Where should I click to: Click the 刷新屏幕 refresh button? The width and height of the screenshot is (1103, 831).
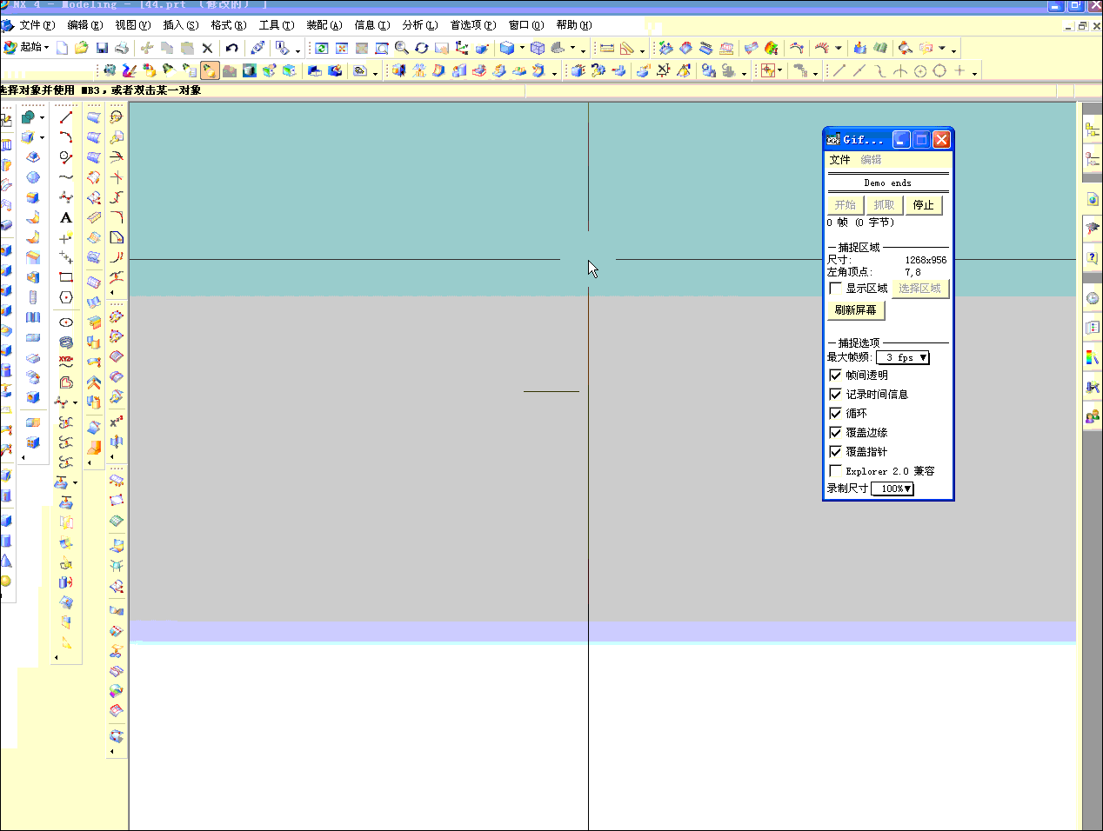click(x=856, y=310)
